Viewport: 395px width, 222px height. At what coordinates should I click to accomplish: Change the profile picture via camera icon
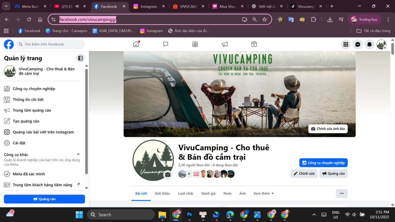coord(168,175)
